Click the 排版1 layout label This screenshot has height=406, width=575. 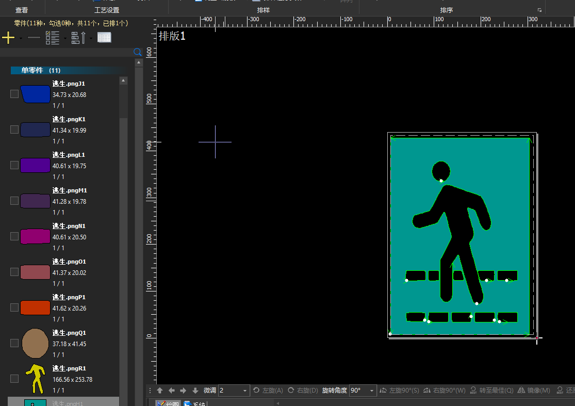point(172,36)
